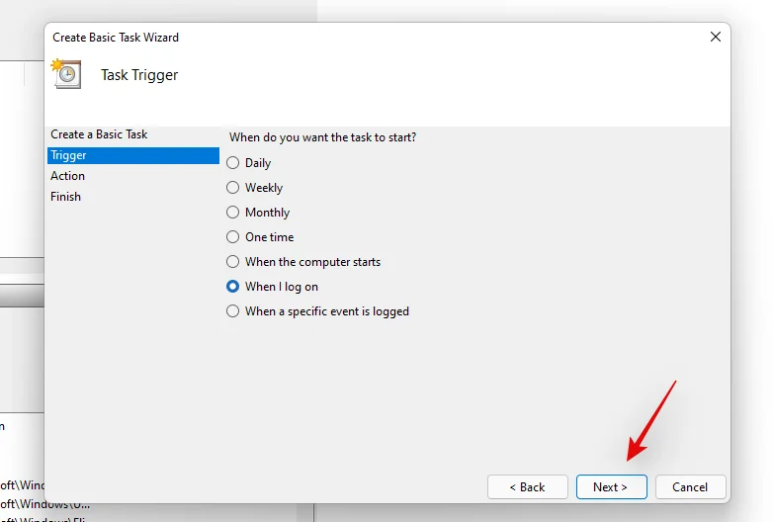Click the Task Trigger heading text
The width and height of the screenshot is (774, 522).
click(x=139, y=75)
